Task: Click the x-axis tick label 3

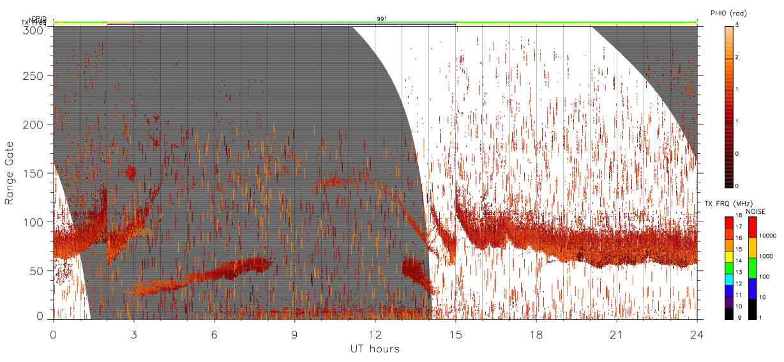Action: point(133,335)
